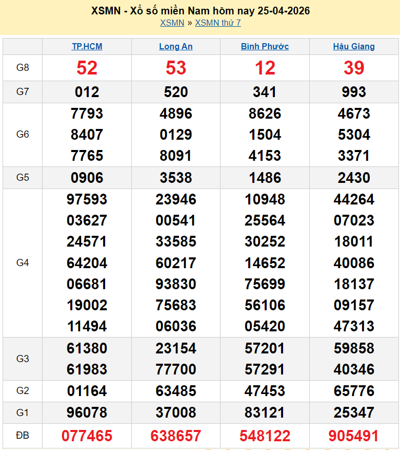Viewport: 400px width, 450px height.
Task: Click the special prize number 077465
Action: click(x=87, y=436)
